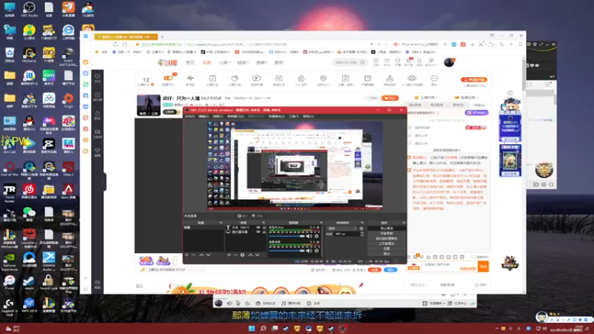This screenshot has width=594, height=334.
Task: Open OBS View menu
Action: tap(218, 117)
